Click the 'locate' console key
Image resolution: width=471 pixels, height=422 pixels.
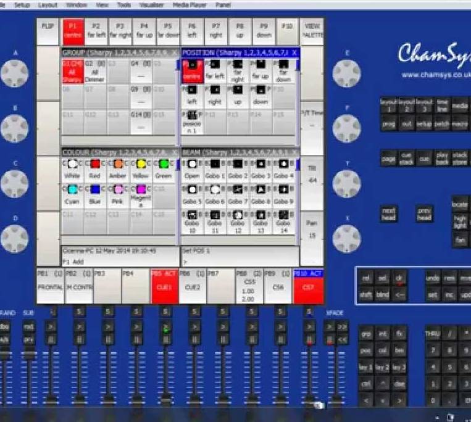460,204
